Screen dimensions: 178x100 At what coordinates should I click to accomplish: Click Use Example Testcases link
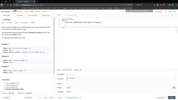pos(71,97)
